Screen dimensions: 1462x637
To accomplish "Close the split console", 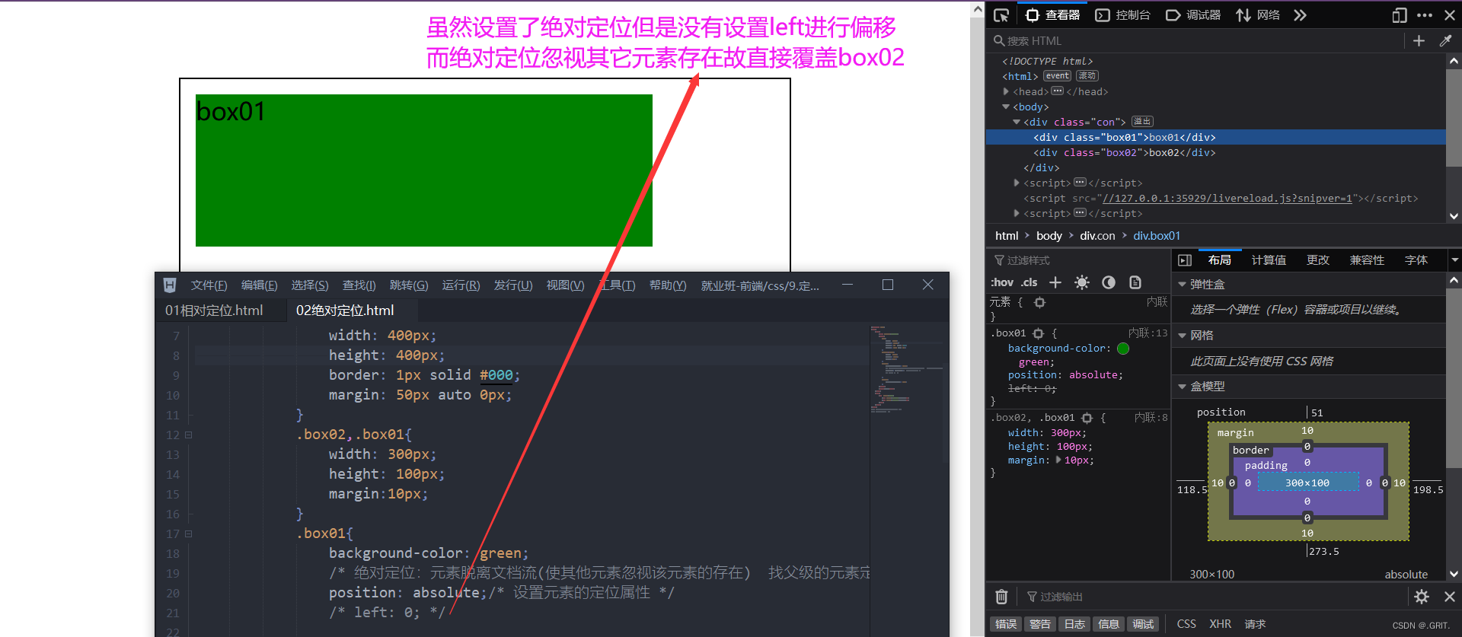I will coord(1450,597).
